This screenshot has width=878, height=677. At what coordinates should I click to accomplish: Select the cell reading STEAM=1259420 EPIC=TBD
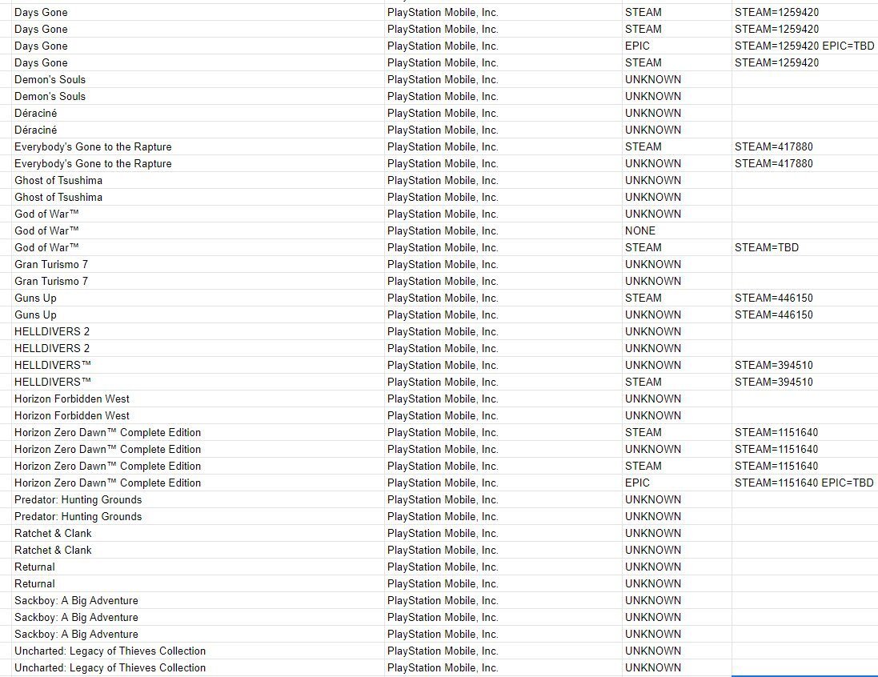(804, 46)
